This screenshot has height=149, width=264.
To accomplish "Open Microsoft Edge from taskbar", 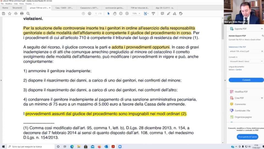I will [x=72, y=147].
